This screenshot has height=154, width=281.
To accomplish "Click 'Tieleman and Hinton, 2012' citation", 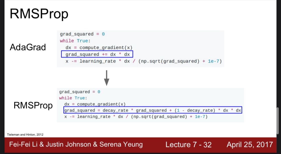I will coord(25,135).
